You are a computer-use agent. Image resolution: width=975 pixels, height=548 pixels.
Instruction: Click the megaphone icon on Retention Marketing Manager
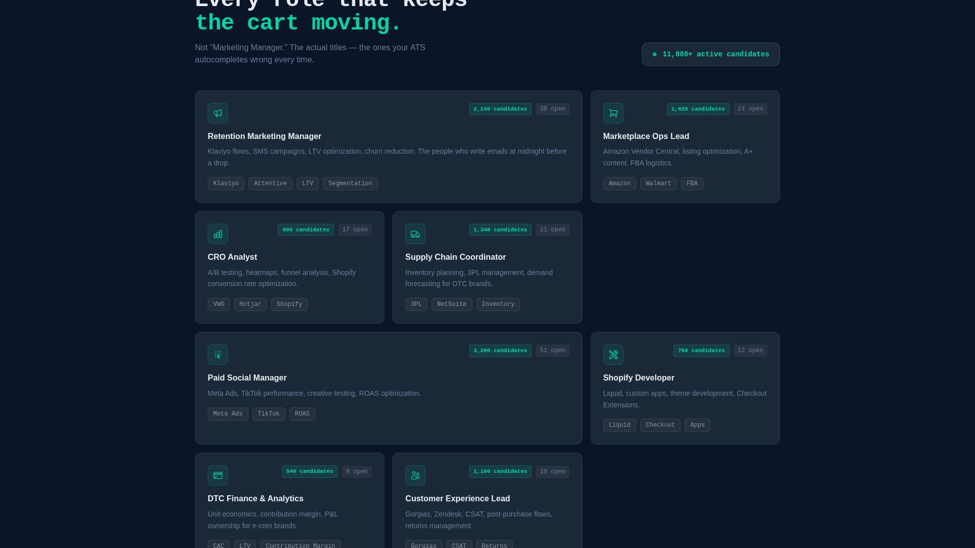click(x=217, y=113)
